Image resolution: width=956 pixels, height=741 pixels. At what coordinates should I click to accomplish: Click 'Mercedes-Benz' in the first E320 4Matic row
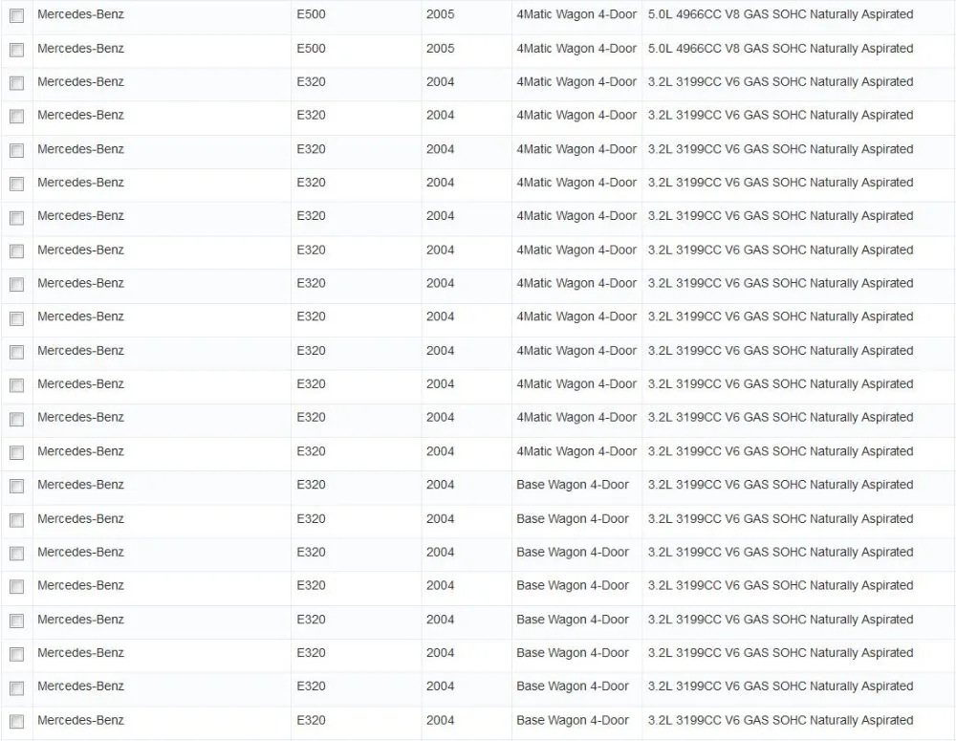(80, 81)
